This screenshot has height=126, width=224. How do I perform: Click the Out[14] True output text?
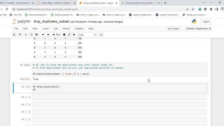point(35,79)
